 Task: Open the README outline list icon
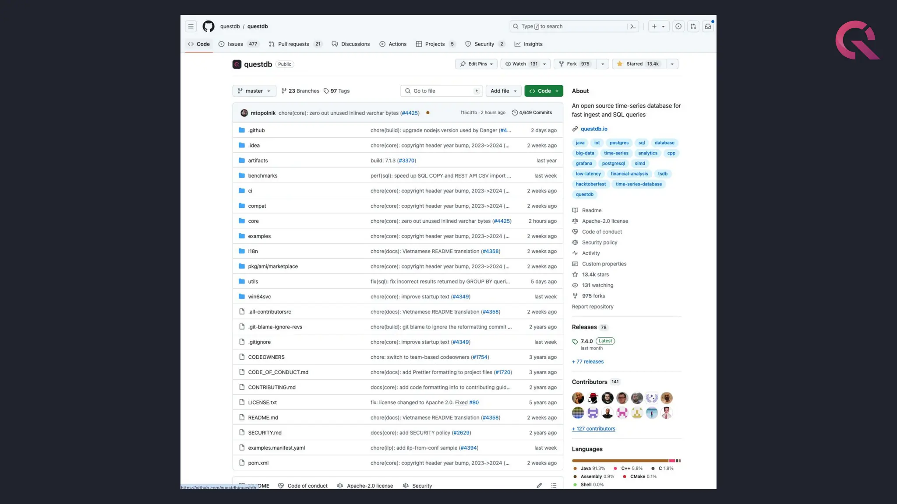[554, 485]
